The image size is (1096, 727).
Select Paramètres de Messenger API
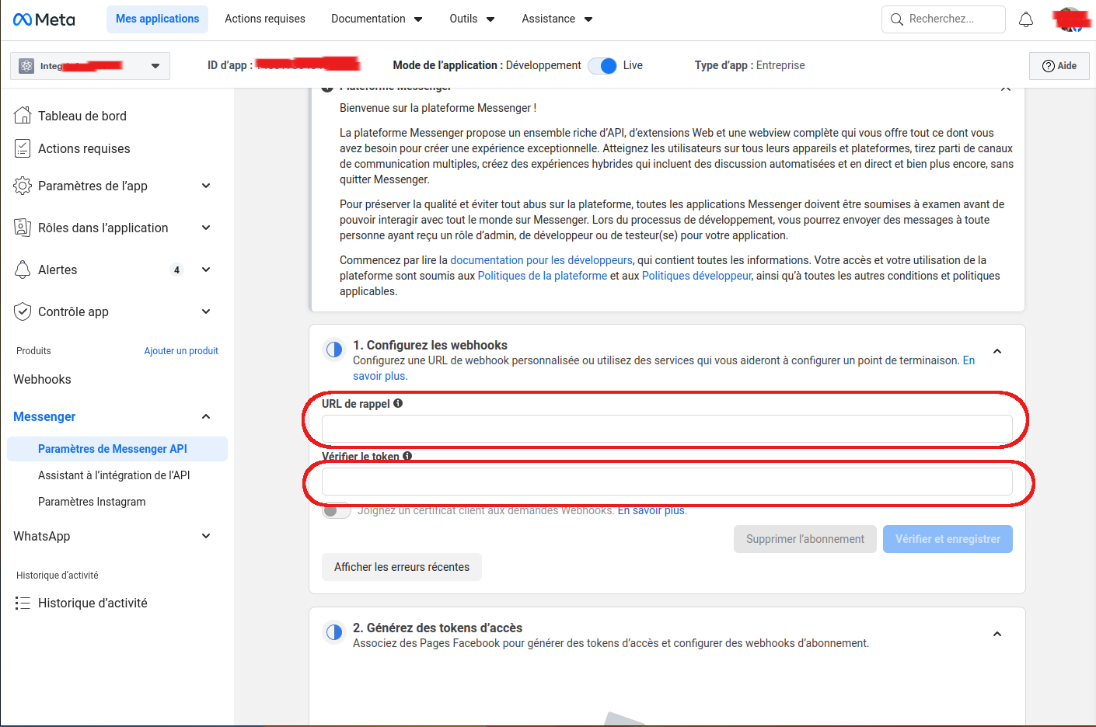(x=117, y=449)
